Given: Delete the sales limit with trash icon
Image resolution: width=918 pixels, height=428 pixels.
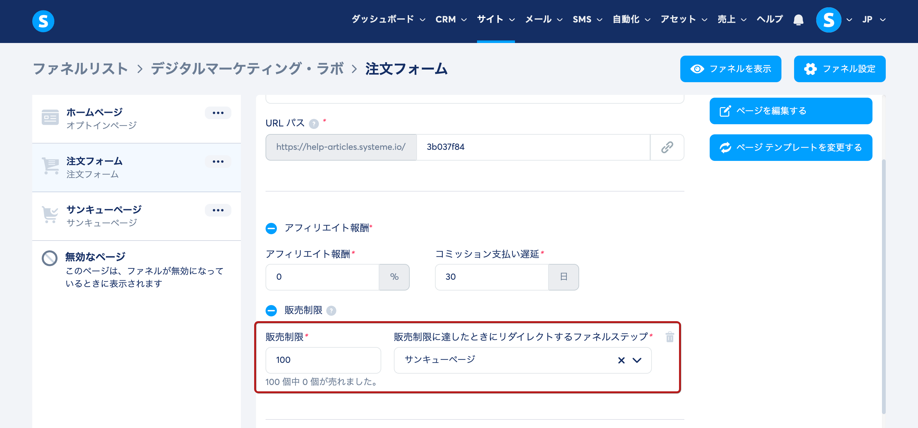Looking at the screenshot, I should tap(670, 337).
